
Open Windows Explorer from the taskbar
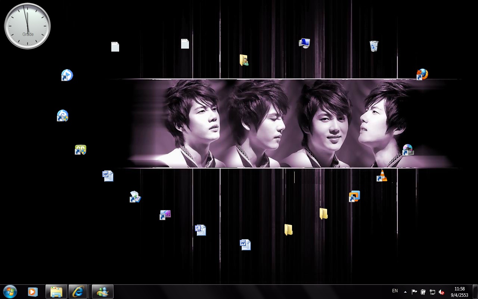pos(56,292)
